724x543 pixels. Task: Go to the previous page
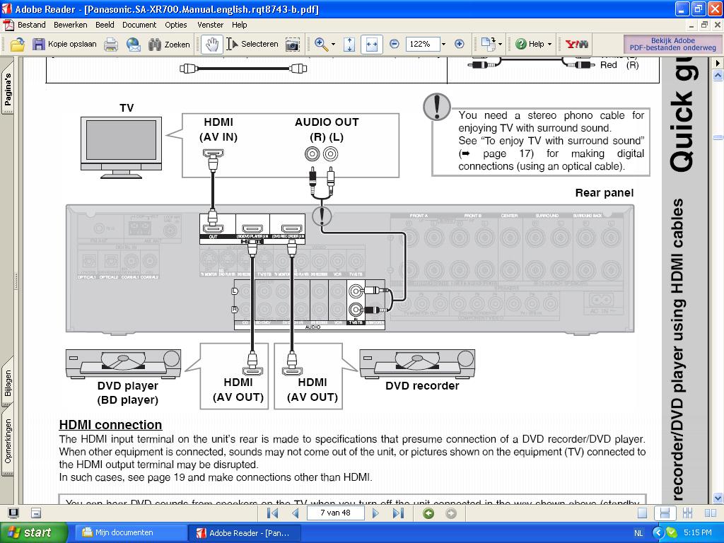296,513
